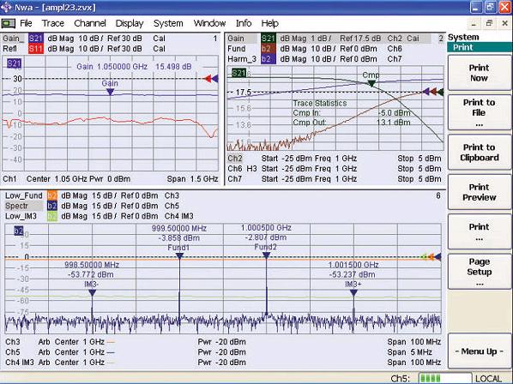Click the IM3+ marker at 1.0015 GHz

pos(353,293)
